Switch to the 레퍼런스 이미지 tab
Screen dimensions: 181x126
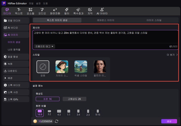coord(106,20)
